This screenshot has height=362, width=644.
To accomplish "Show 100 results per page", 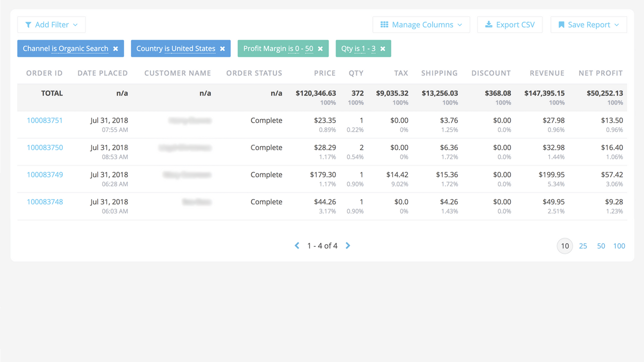I will coord(619,246).
